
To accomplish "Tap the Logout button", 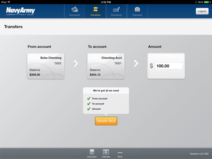I will pyautogui.click(x=202, y=11).
